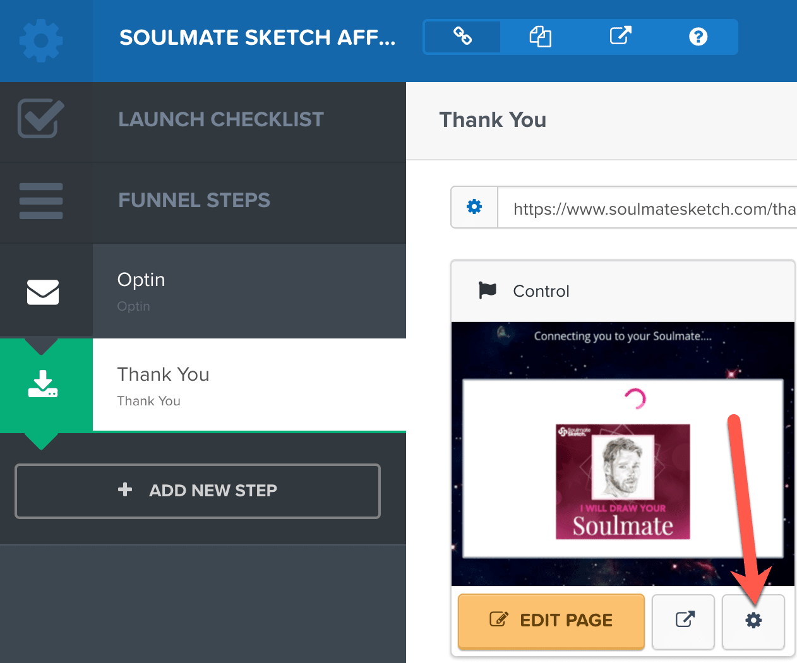The image size is (797, 663).
Task: Select the Optin envelope step icon
Action: tap(43, 292)
